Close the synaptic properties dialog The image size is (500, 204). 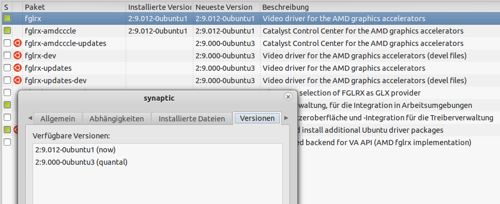click(x=288, y=97)
